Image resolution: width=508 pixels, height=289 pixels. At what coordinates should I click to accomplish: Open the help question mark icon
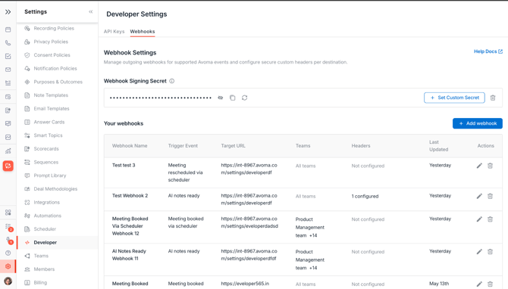[x=8, y=253]
